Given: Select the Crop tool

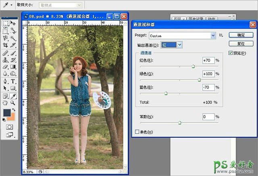Looking at the screenshot, I should coord(6,45).
